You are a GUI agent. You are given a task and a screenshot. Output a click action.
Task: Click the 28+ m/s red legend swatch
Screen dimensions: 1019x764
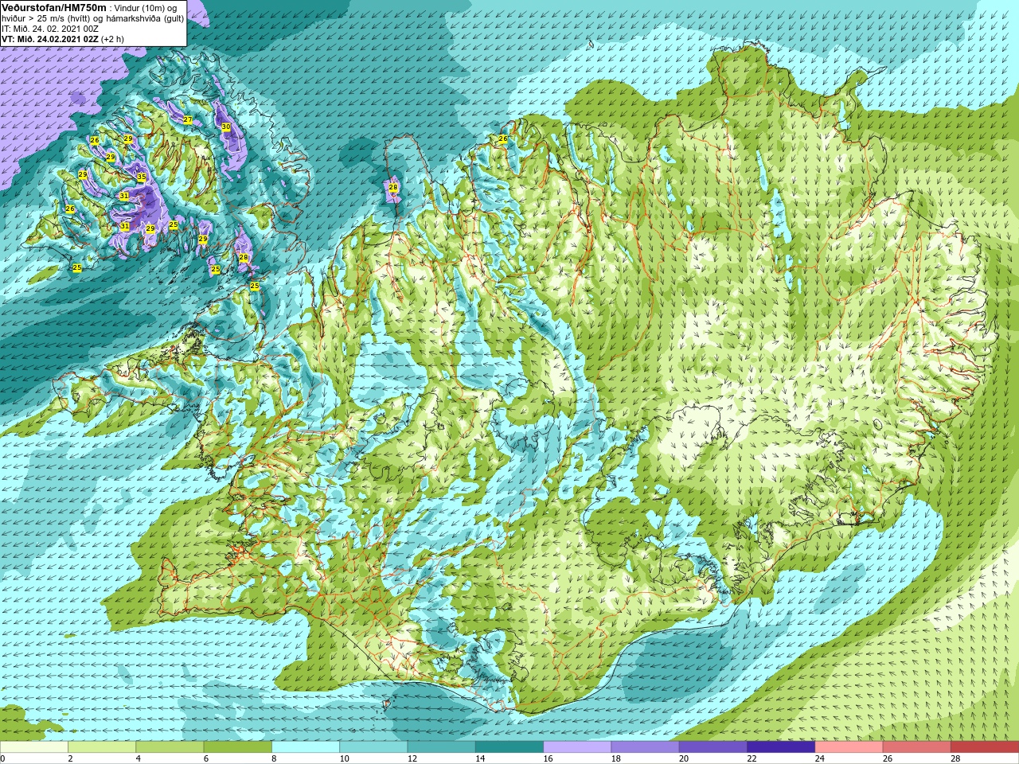click(x=985, y=747)
